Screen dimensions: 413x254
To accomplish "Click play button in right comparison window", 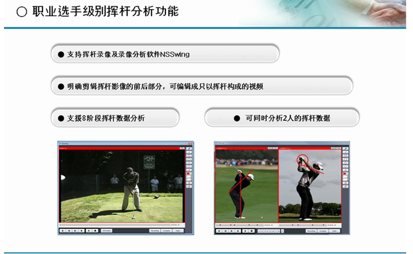I will (x=245, y=231).
